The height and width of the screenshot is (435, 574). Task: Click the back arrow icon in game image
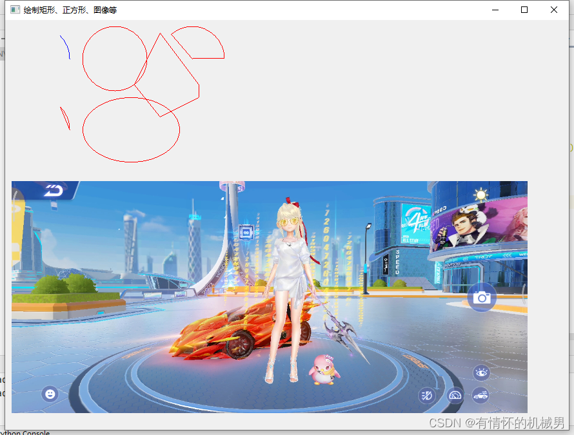(x=54, y=191)
